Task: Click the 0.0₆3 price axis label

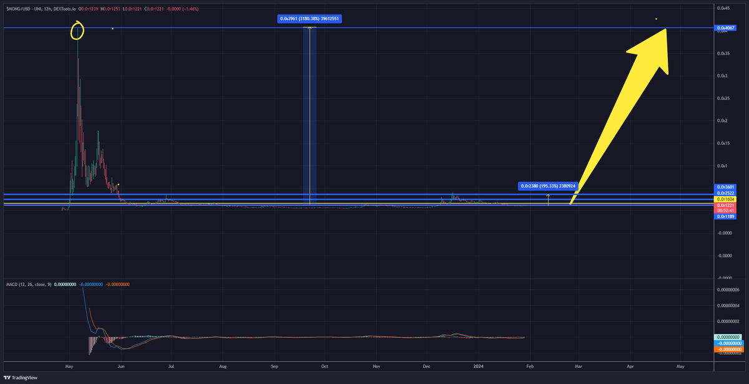Action: 722,76
